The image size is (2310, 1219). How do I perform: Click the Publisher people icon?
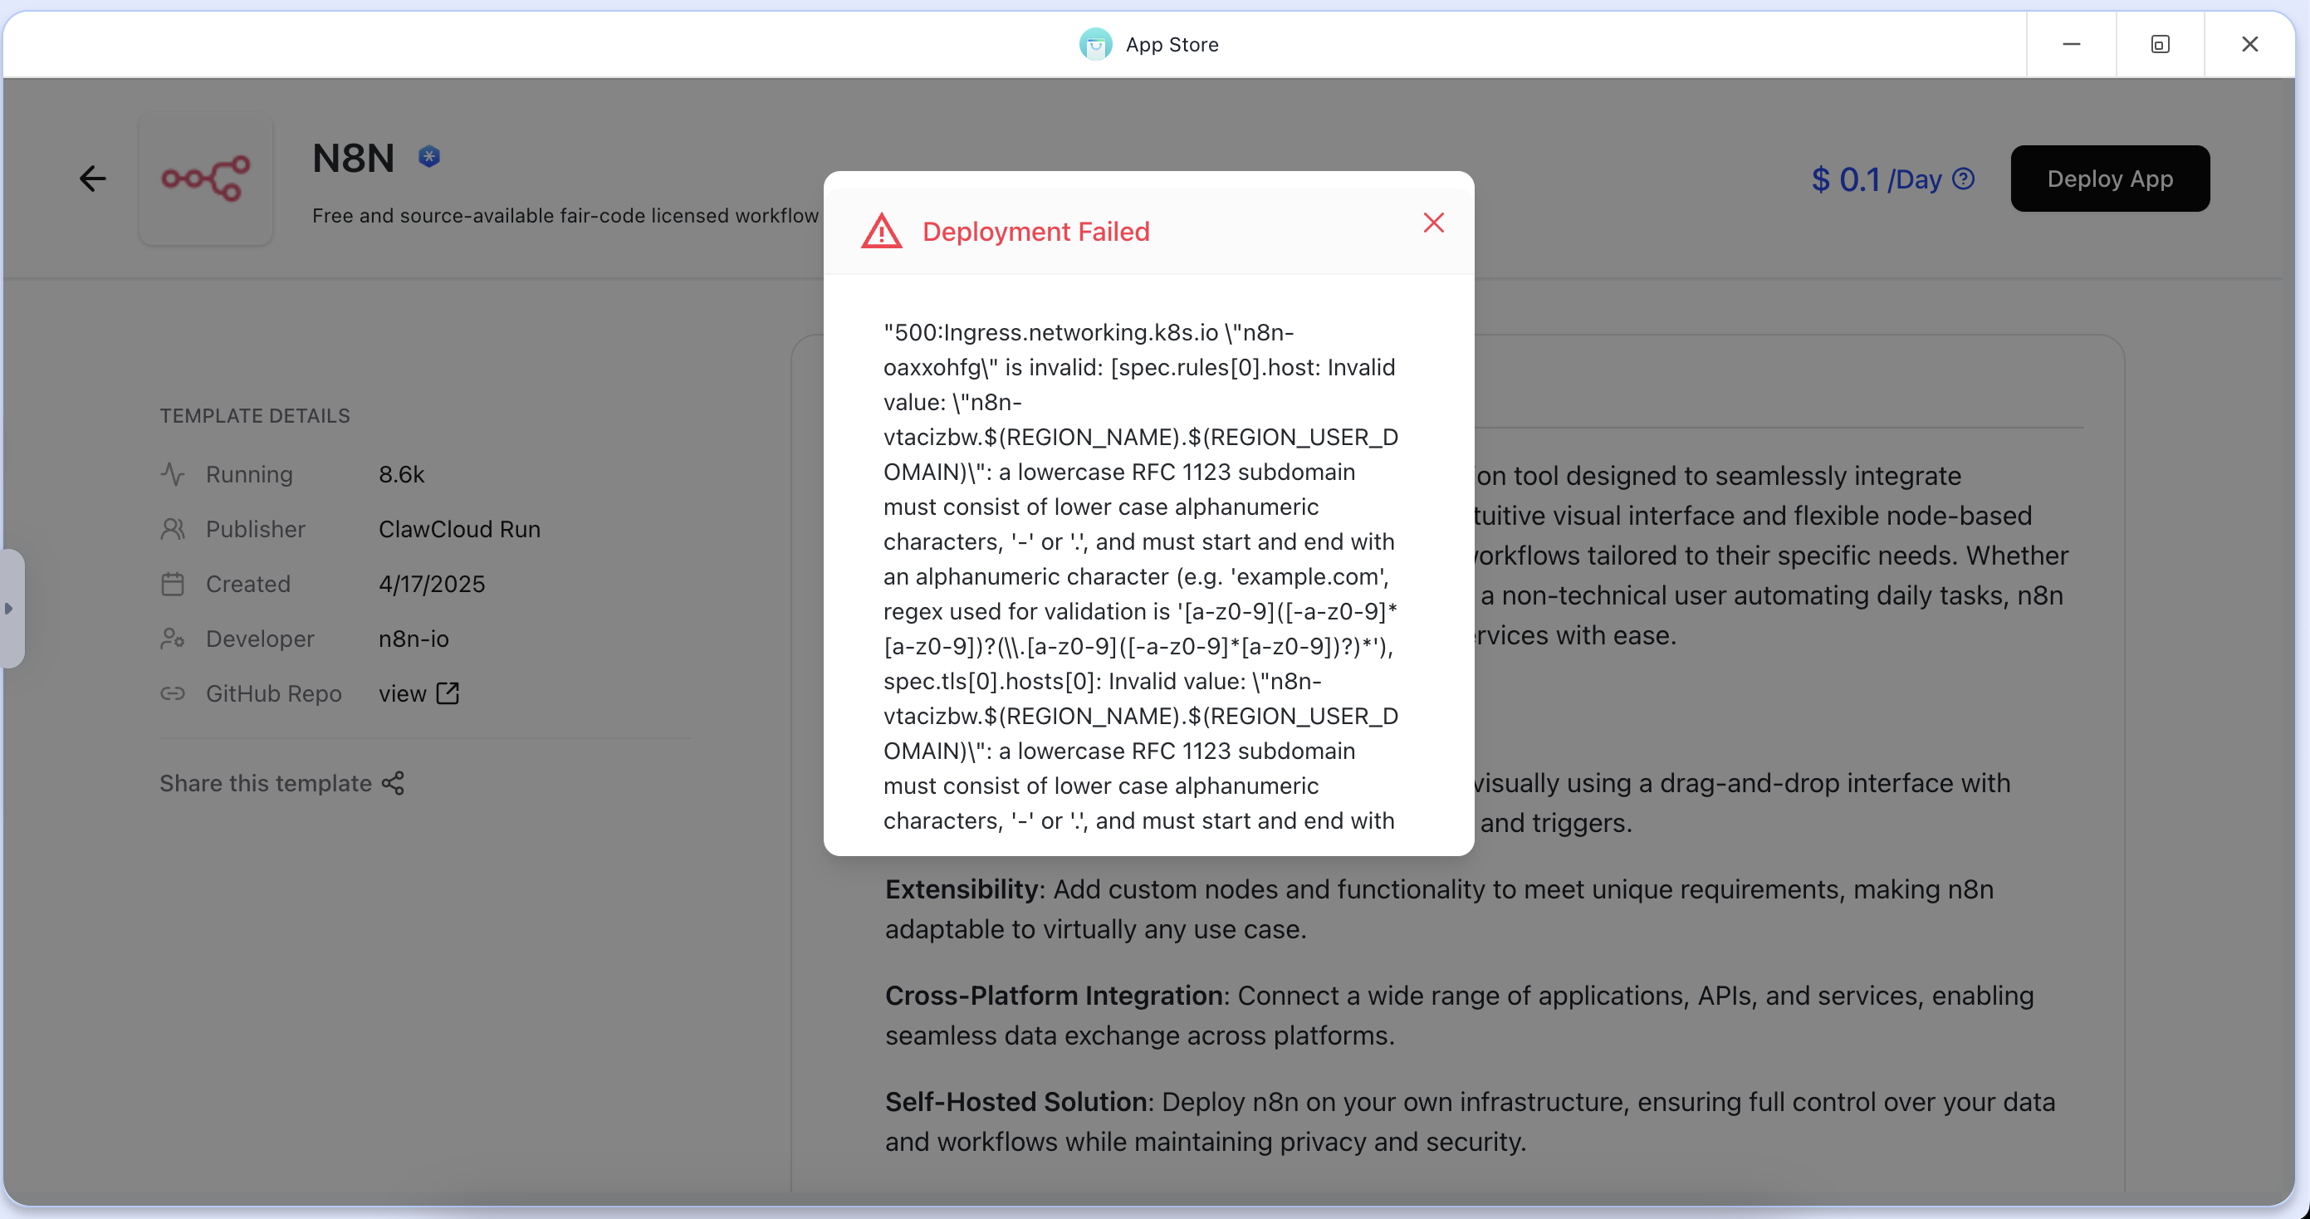point(172,529)
